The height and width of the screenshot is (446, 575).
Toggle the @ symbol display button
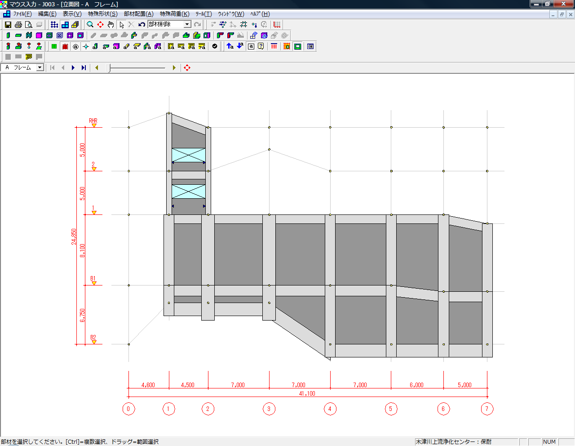[x=75, y=46]
